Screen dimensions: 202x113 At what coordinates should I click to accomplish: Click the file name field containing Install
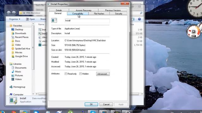(x=87, y=21)
